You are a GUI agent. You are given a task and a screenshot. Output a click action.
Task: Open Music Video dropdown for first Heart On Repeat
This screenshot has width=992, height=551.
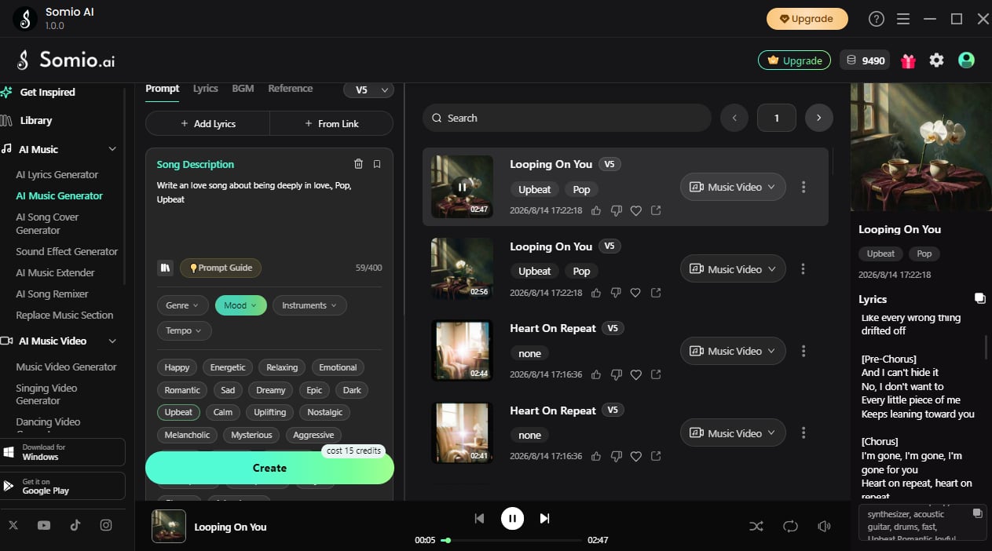point(733,351)
